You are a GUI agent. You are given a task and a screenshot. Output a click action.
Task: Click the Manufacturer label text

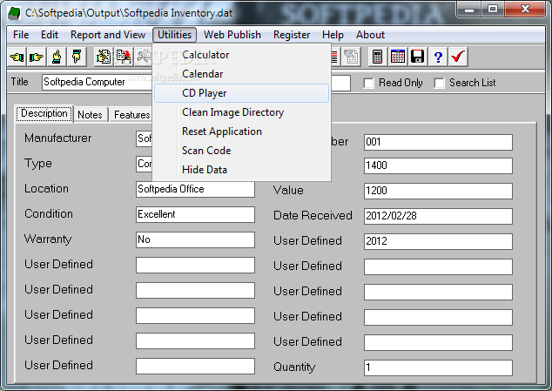[57, 138]
